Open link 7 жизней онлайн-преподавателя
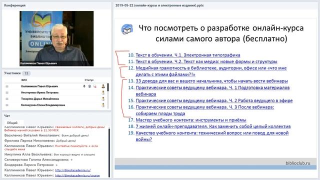The image size is (320, 180). pyautogui.click(x=213, y=126)
